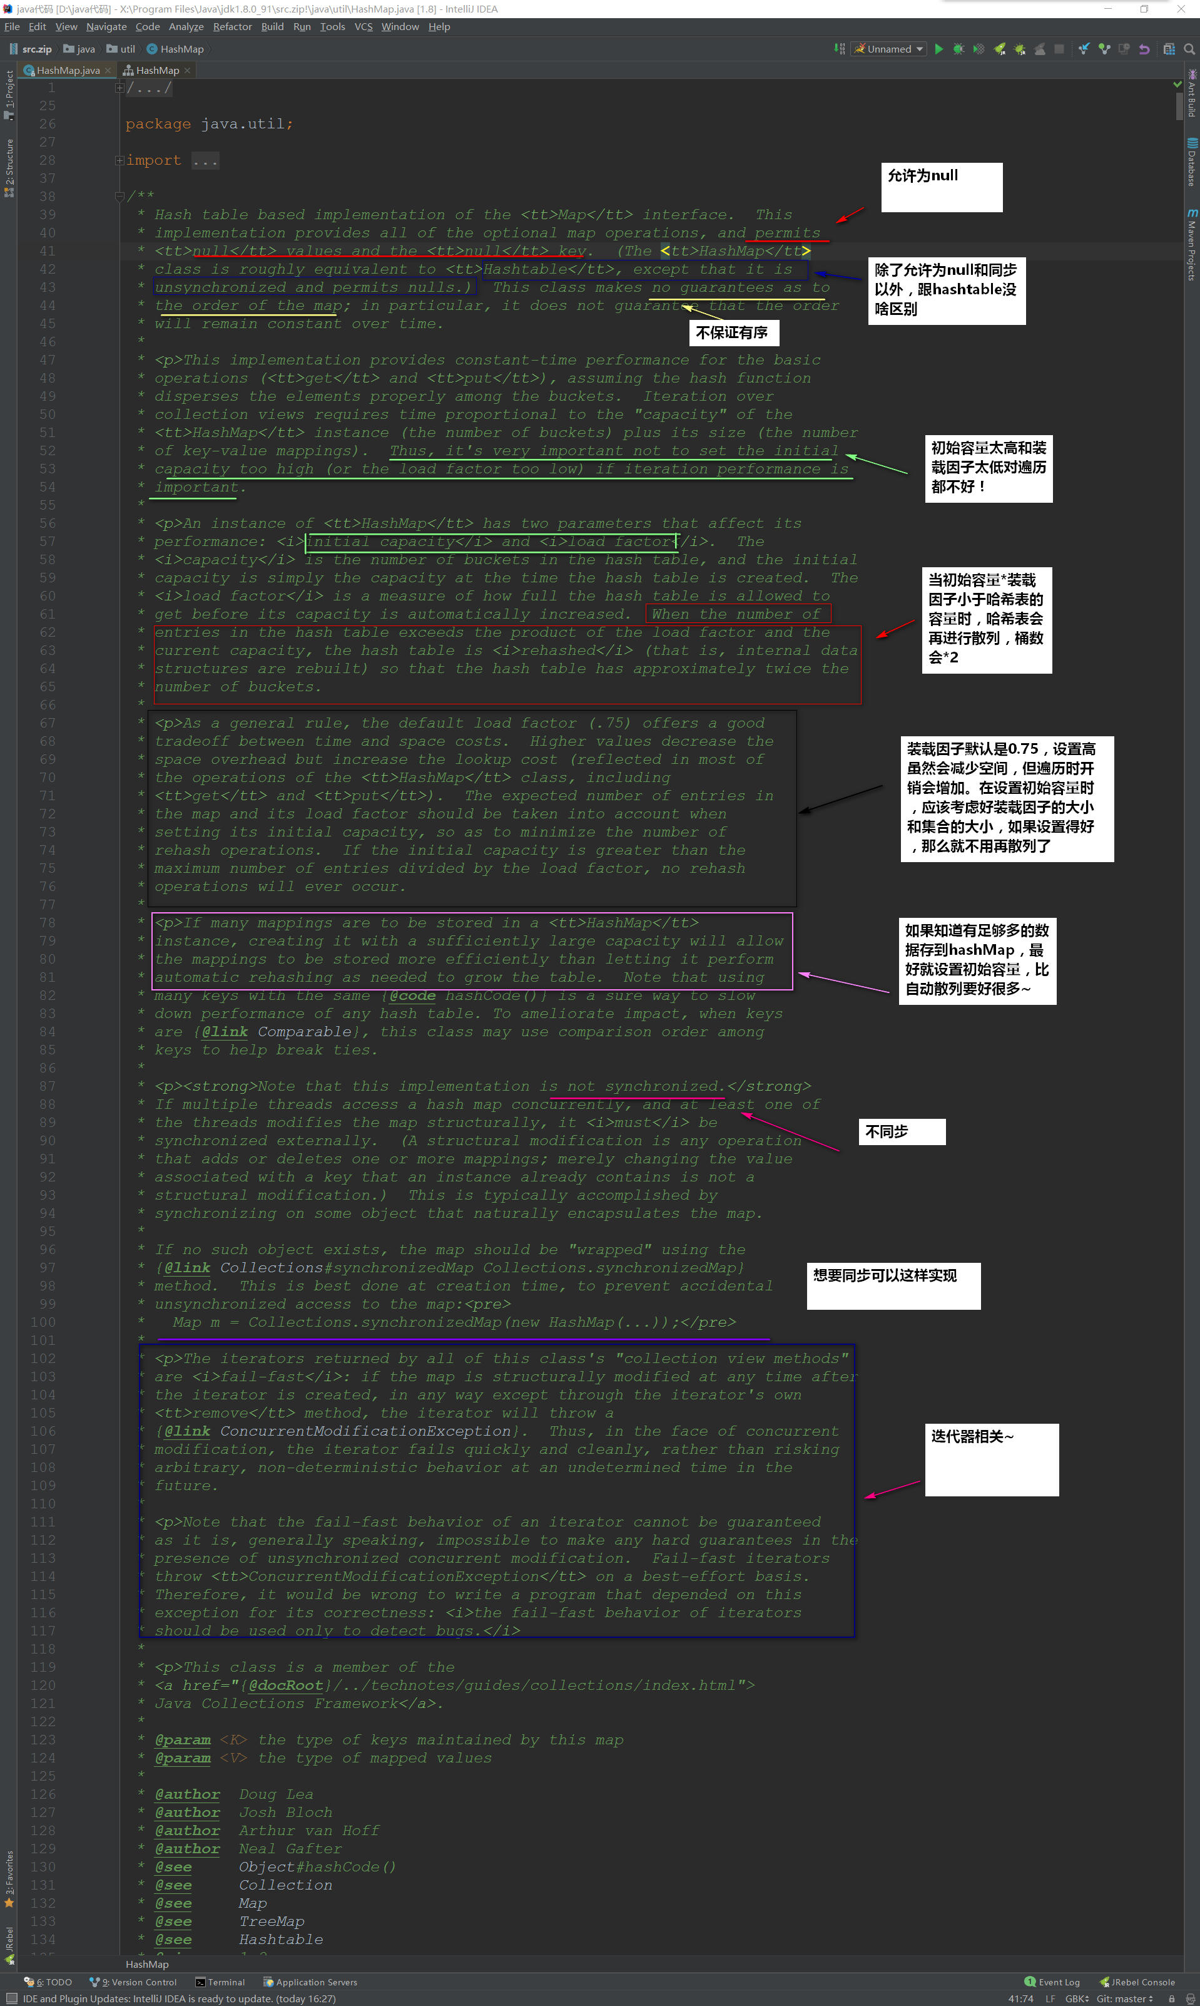Open the Refactor menu
The image size is (1200, 2006).
tap(232, 27)
